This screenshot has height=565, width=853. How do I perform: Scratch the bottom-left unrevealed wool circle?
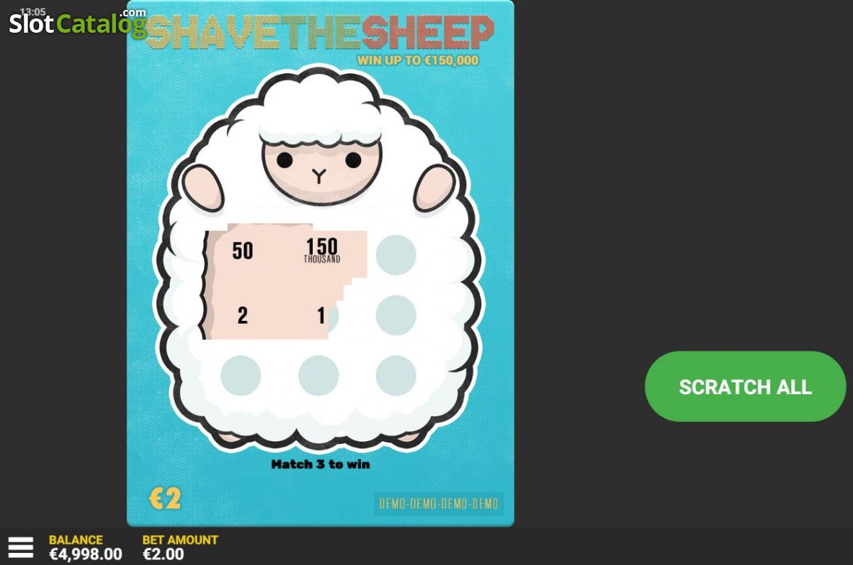[241, 375]
